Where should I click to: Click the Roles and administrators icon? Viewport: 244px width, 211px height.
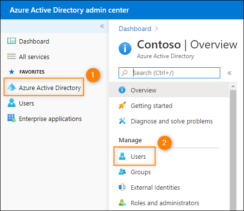[122, 203]
